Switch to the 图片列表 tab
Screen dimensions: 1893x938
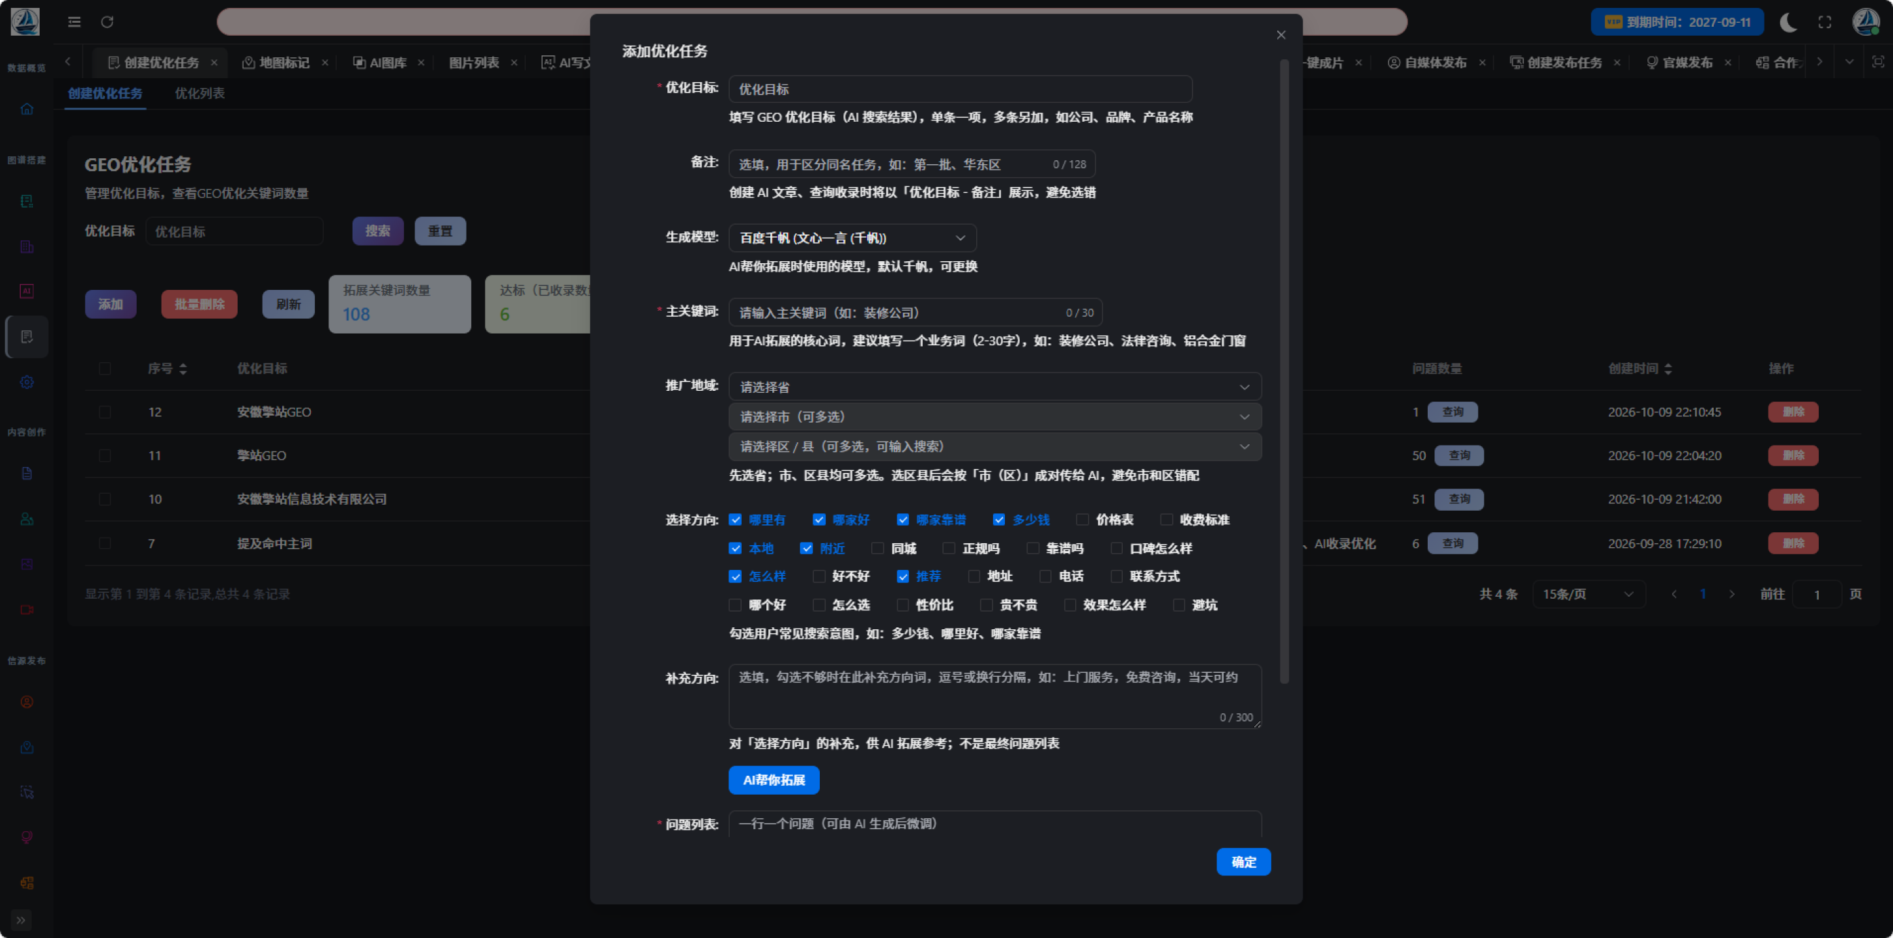[x=474, y=63]
